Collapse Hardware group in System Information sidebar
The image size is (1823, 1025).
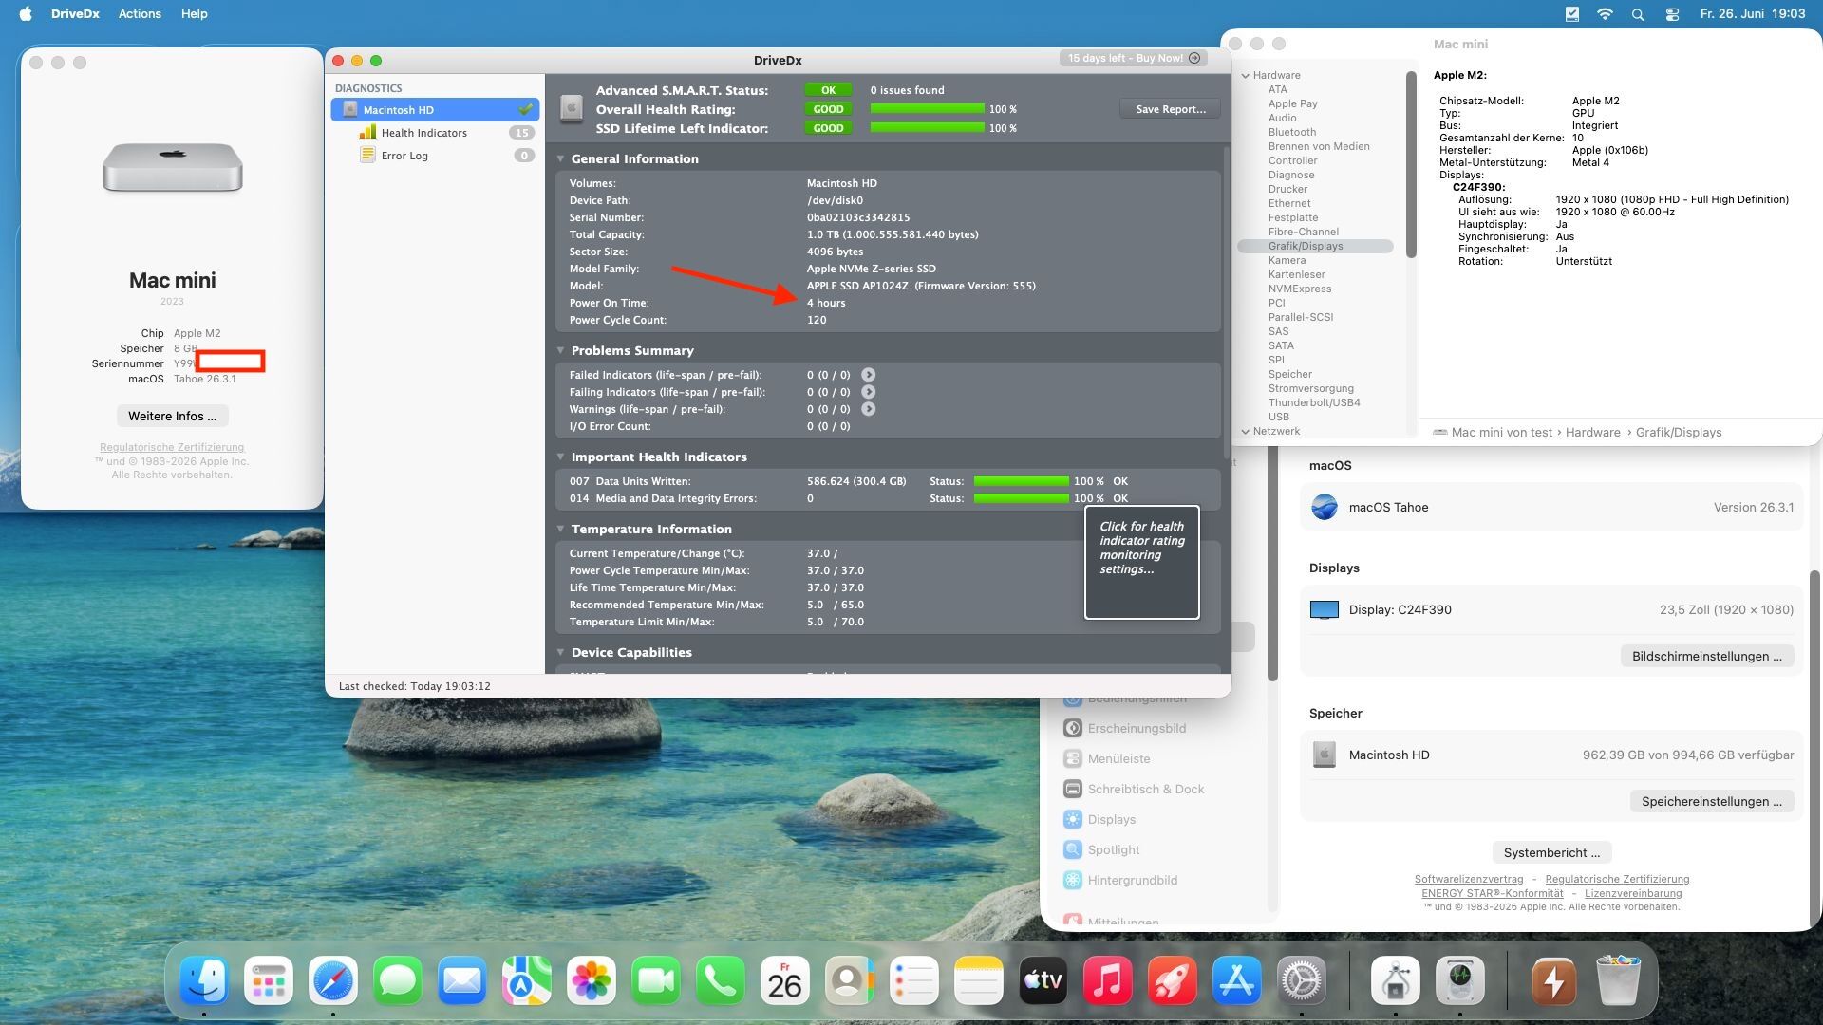tap(1245, 75)
